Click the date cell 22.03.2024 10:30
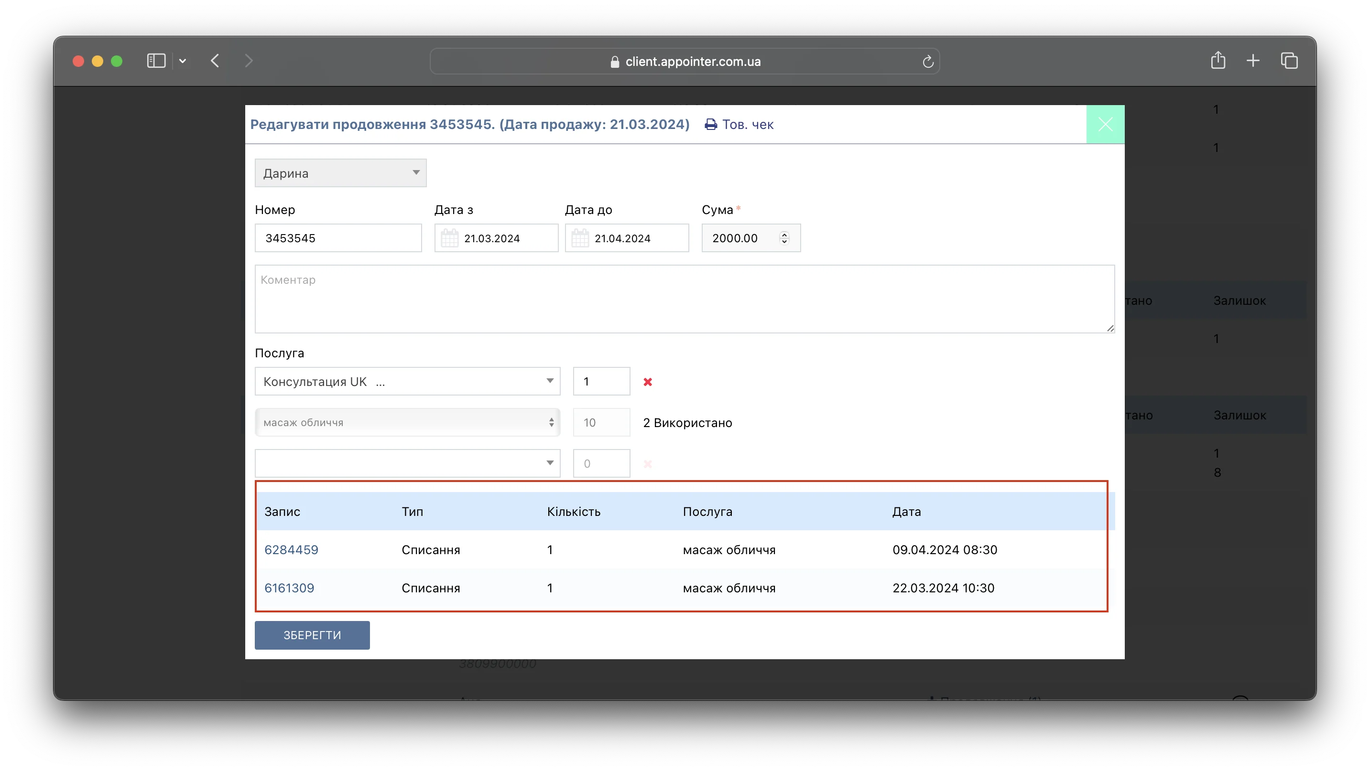The image size is (1370, 771). click(x=943, y=588)
